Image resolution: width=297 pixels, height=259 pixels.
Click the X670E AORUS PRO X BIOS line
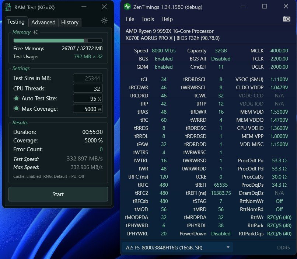point(172,38)
